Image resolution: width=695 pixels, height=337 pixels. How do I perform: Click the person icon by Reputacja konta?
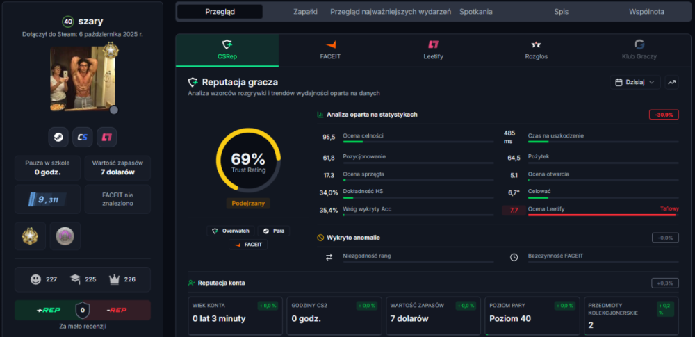[192, 283]
